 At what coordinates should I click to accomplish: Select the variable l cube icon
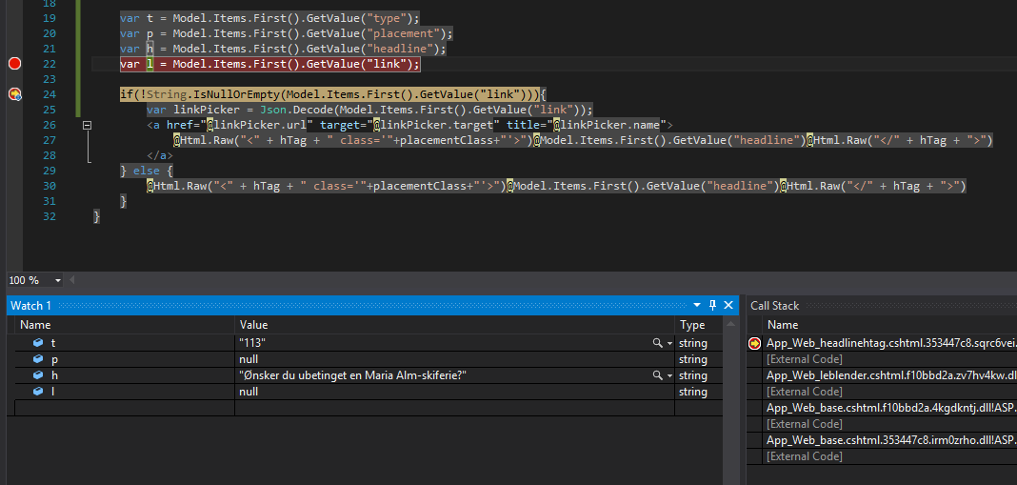pos(38,392)
